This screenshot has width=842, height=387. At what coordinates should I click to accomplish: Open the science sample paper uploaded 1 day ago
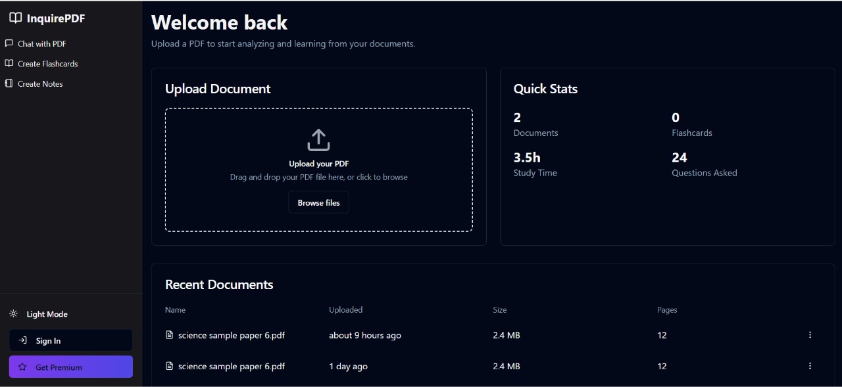tap(231, 366)
